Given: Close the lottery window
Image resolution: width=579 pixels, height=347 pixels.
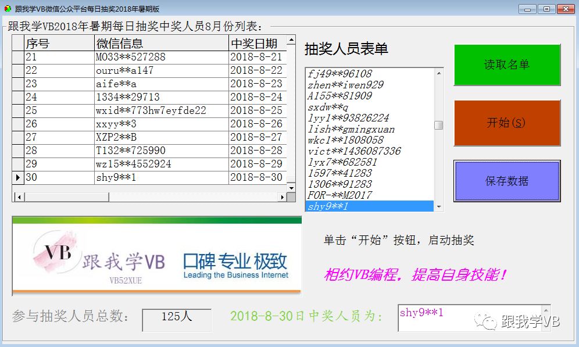Looking at the screenshot, I should pyautogui.click(x=566, y=9).
